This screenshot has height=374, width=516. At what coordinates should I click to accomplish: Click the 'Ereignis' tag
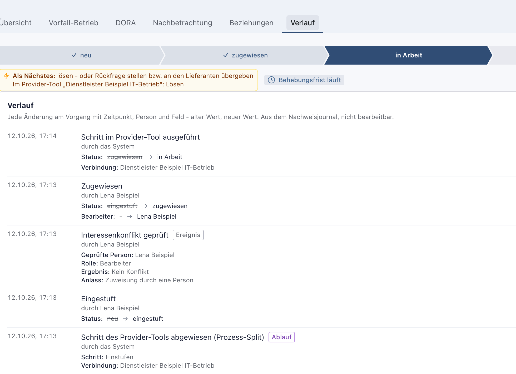tap(188, 235)
